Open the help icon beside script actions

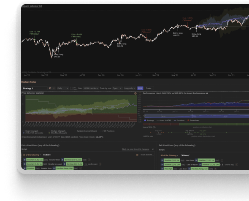[137, 155]
